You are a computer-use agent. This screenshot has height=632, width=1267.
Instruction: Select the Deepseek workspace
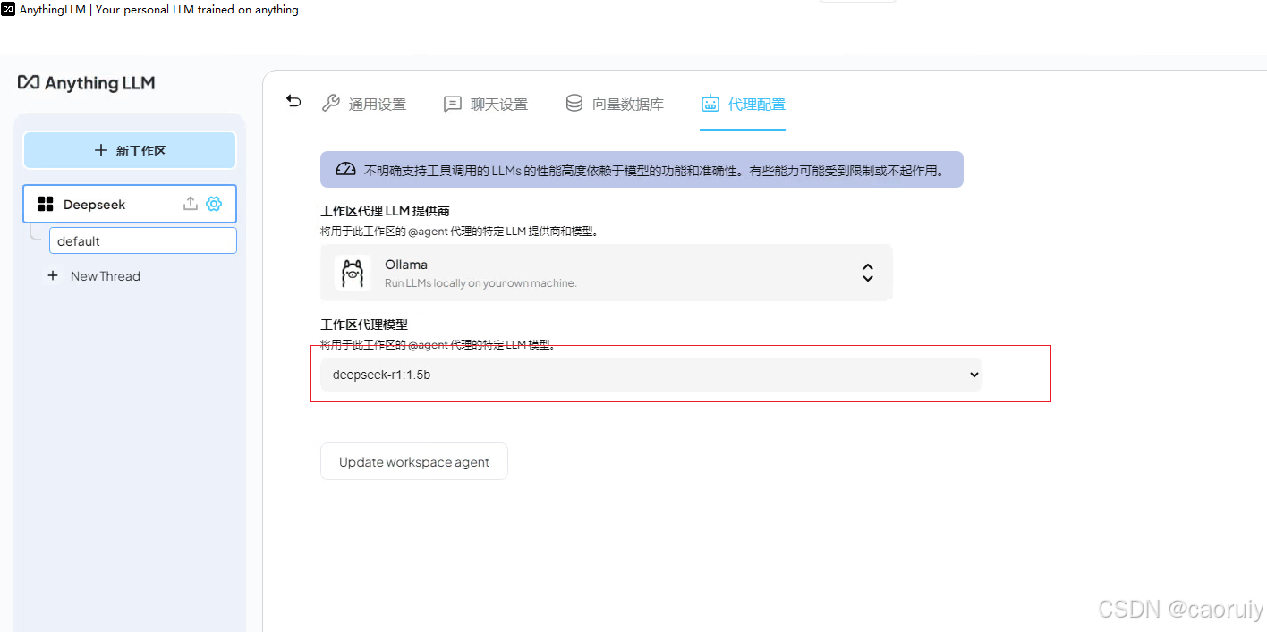pyautogui.click(x=130, y=204)
